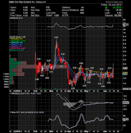Click the 1.50M volume axis label
Viewport: 131px width, 133px height.
6,74
